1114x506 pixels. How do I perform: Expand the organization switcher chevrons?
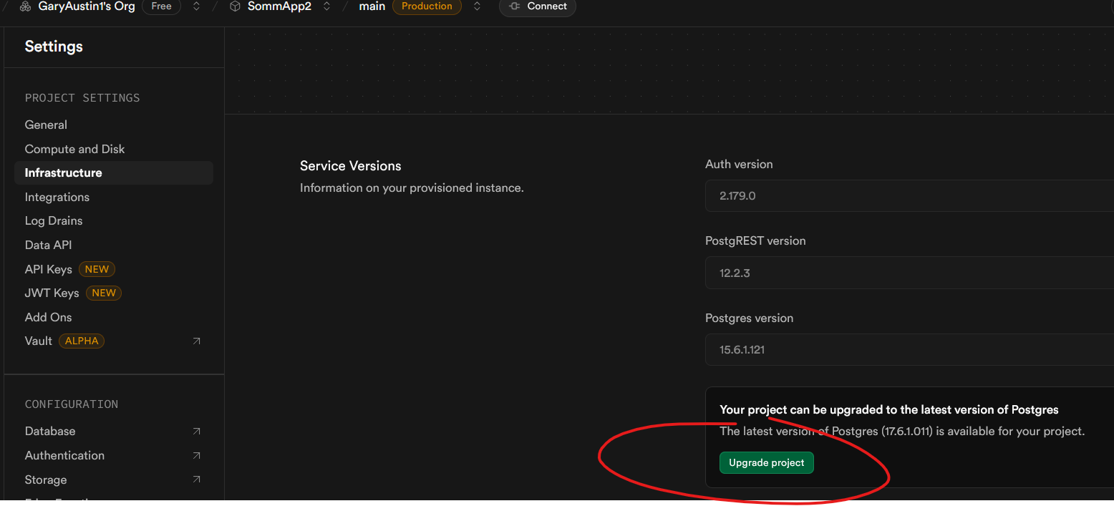196,6
